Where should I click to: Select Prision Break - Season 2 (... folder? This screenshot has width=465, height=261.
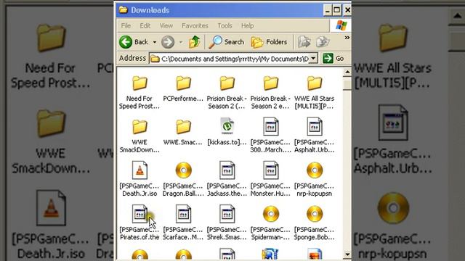(227, 93)
